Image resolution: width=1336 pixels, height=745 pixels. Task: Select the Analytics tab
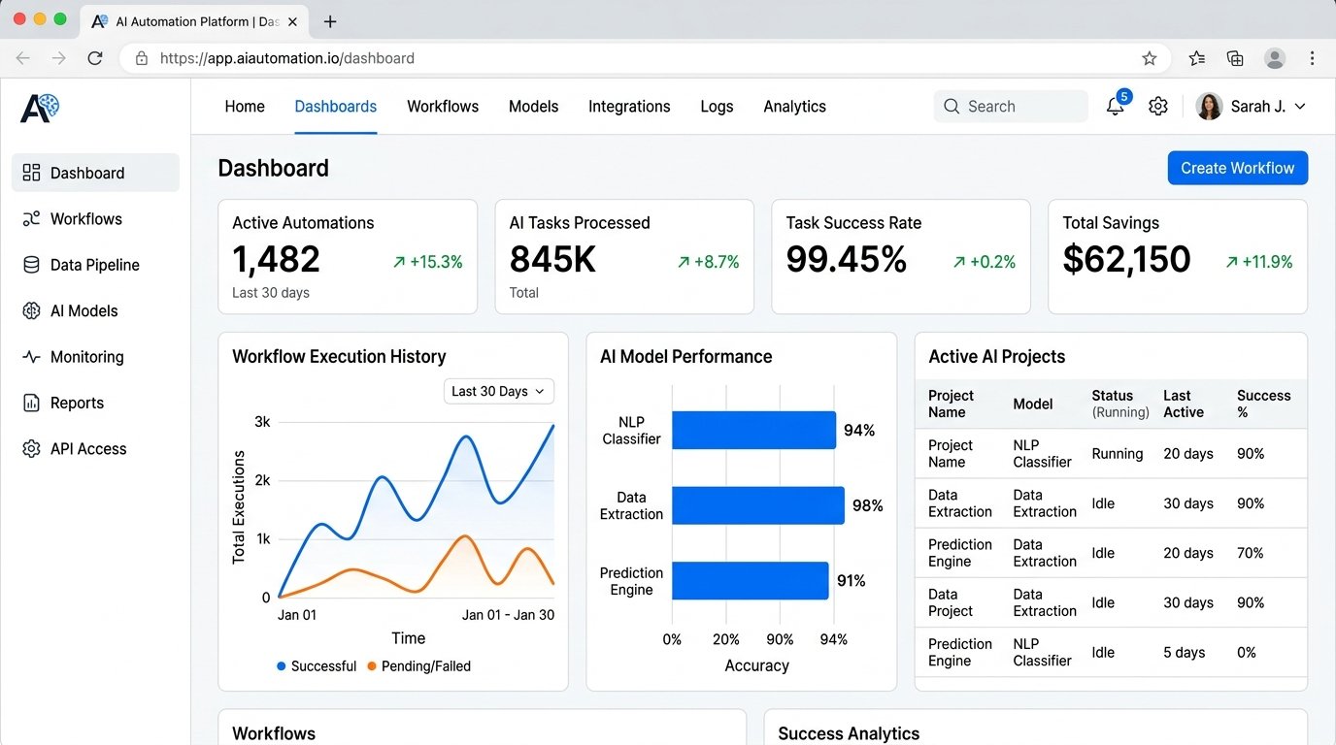point(794,107)
